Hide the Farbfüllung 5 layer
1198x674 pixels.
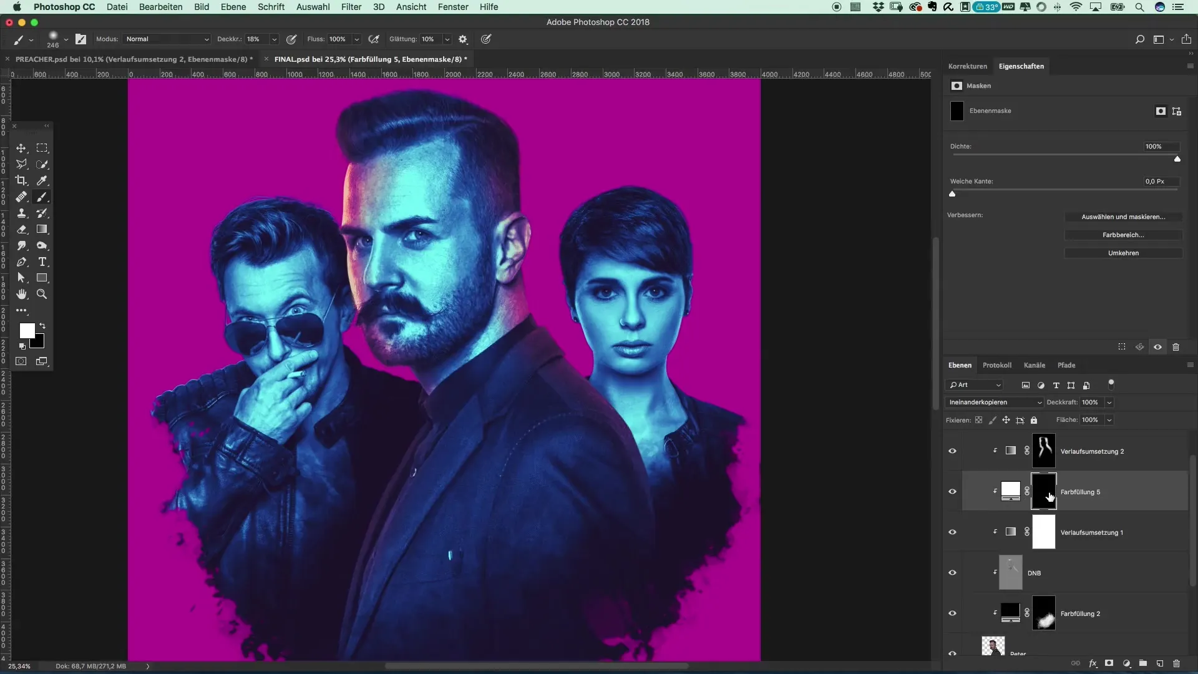tap(952, 492)
